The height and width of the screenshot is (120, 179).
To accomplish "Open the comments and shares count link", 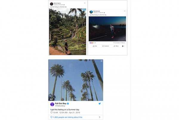I will (x=119, y=43).
